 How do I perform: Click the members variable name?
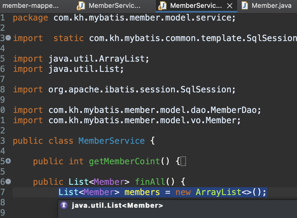tap(142, 192)
